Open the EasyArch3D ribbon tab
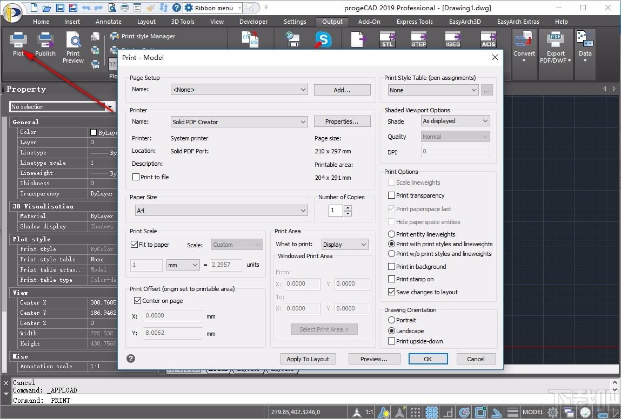Viewport: 621px width, 419px height. pyautogui.click(x=465, y=22)
